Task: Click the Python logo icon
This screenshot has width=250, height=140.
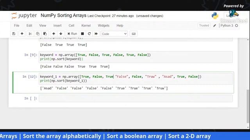Action: click(x=215, y=16)
